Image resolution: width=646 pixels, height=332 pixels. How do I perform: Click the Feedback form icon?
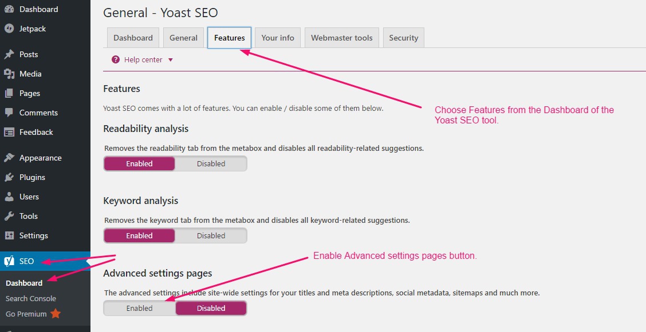click(9, 133)
